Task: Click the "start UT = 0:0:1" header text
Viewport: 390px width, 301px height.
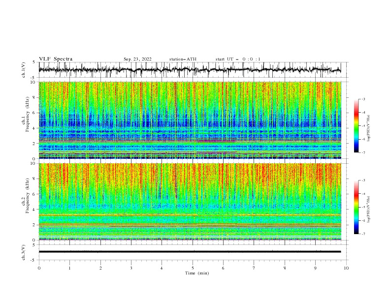Action: coord(238,59)
